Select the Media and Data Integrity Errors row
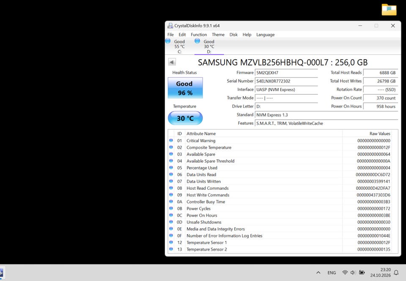The height and width of the screenshot is (281, 406). (280, 229)
